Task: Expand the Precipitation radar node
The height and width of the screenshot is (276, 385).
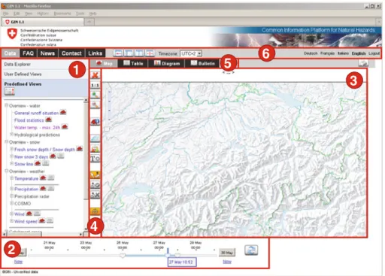Action: click(x=11, y=196)
